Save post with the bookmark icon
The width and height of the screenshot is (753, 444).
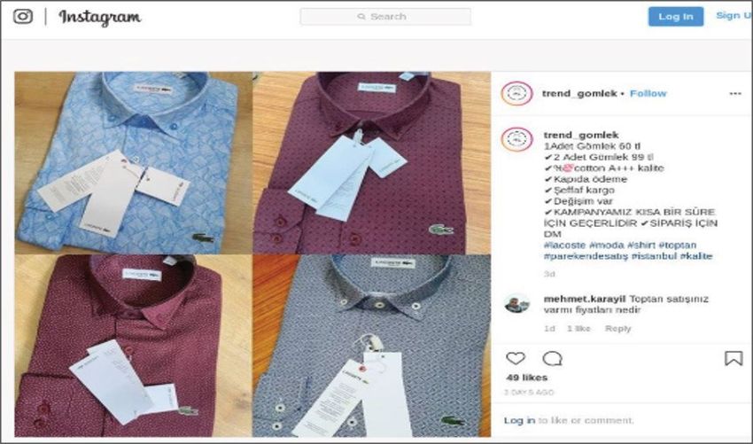point(734,358)
